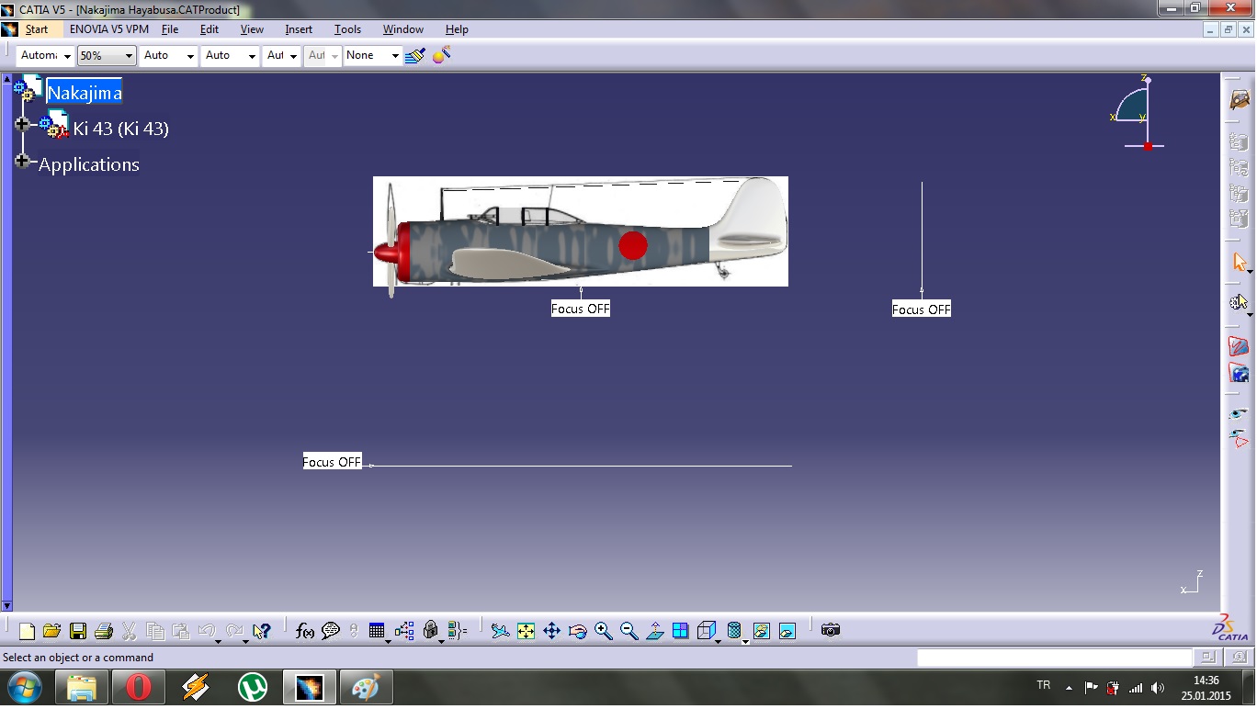1257x709 pixels.
Task: Click the Focus OFF label by the horizontal line
Action: coord(333,462)
